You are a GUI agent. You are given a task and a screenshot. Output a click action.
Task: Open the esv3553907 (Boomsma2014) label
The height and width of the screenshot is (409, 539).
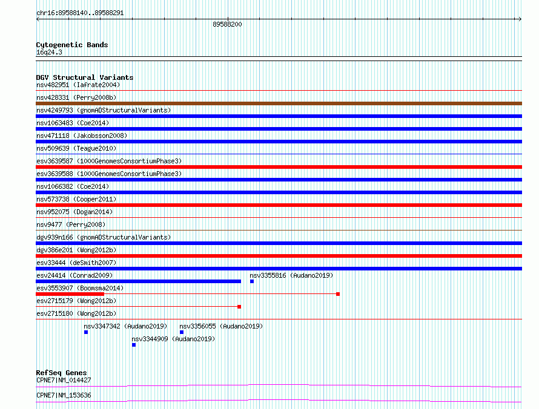[80, 288]
